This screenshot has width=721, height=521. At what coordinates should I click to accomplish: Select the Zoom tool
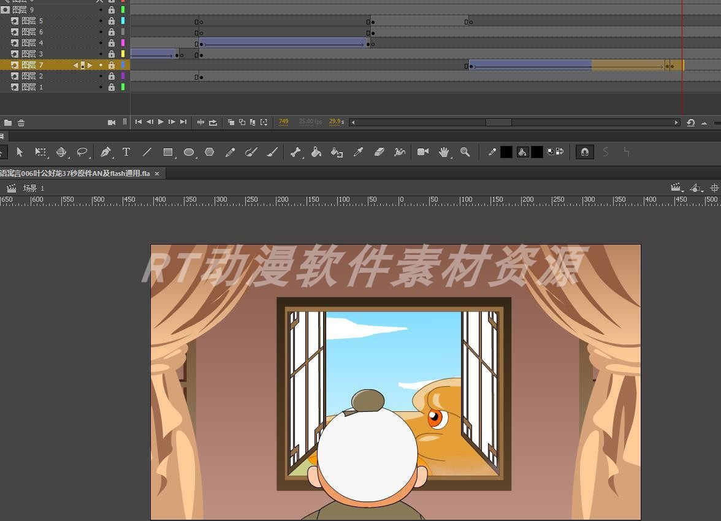(465, 152)
